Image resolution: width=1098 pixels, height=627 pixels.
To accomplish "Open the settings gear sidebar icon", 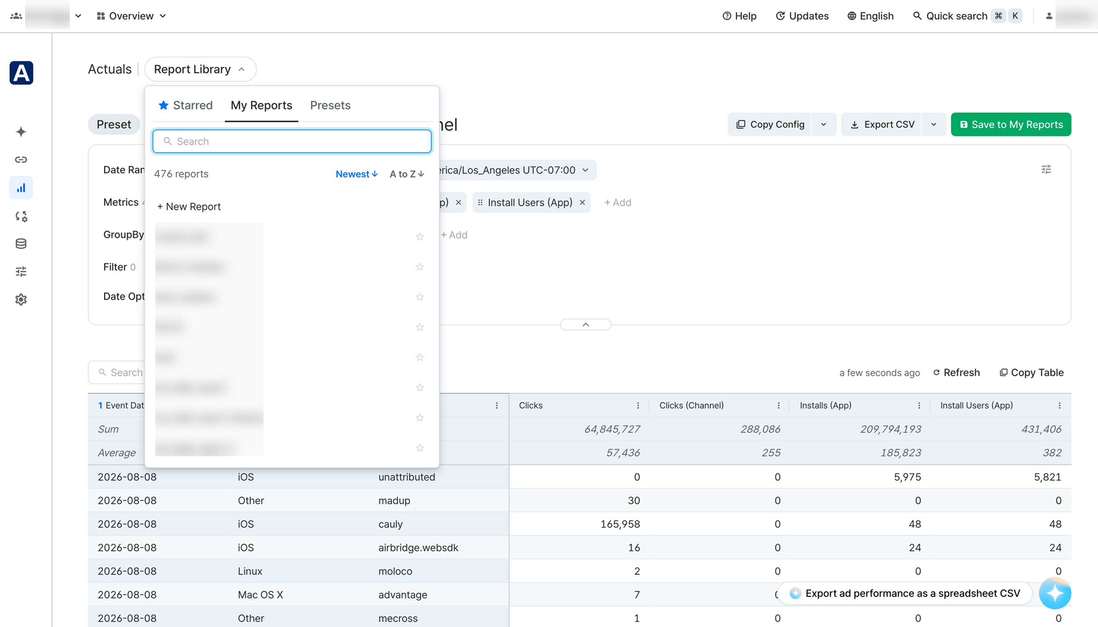I will click(x=21, y=300).
